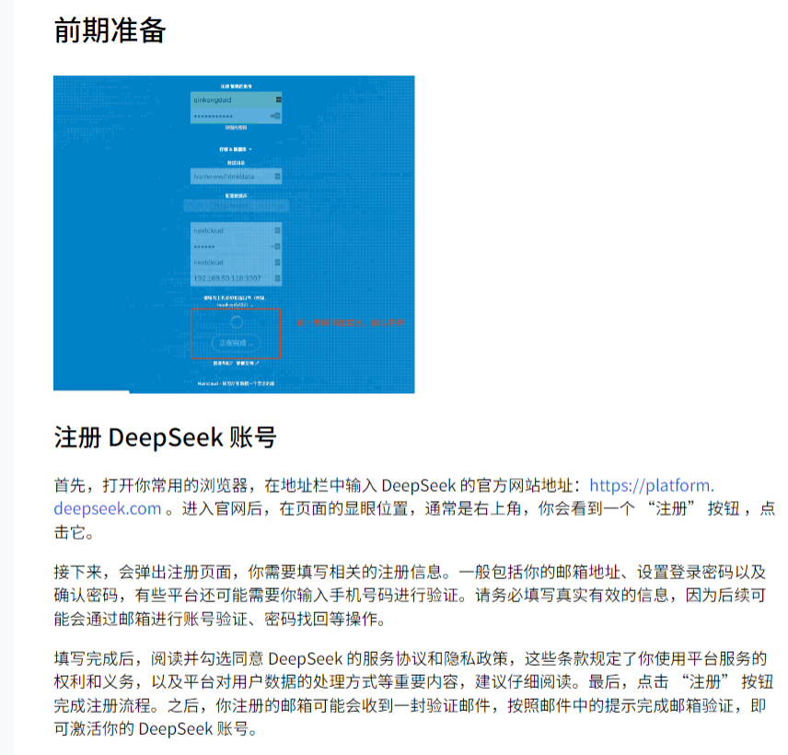Click the paragraph beginning 首先，打开你常用的浏览器
This screenshot has height=755, width=788.
coord(414,508)
